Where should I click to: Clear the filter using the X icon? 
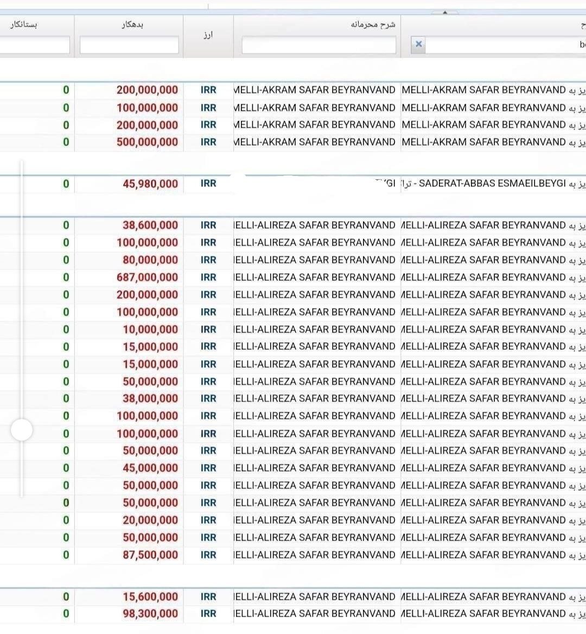pos(418,44)
